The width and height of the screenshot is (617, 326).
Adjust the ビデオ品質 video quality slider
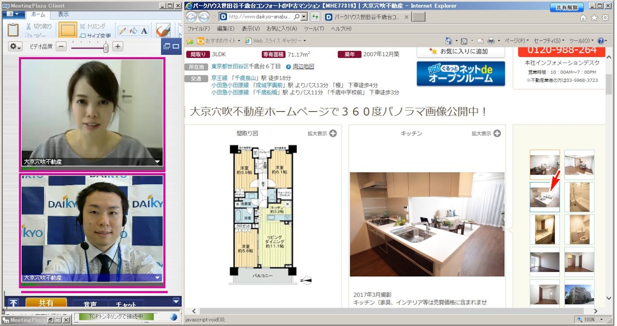point(105,47)
